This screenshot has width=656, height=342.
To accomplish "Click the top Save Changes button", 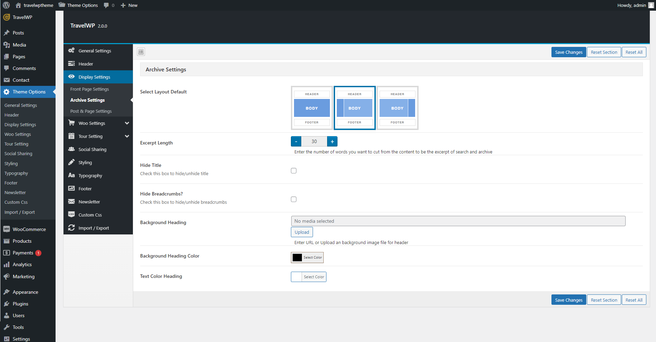I will [x=569, y=52].
